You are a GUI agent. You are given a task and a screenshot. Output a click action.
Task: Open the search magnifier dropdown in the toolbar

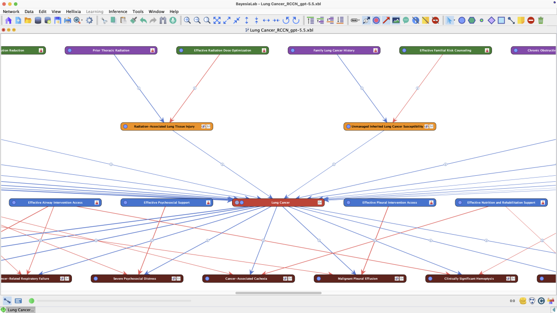78,20
